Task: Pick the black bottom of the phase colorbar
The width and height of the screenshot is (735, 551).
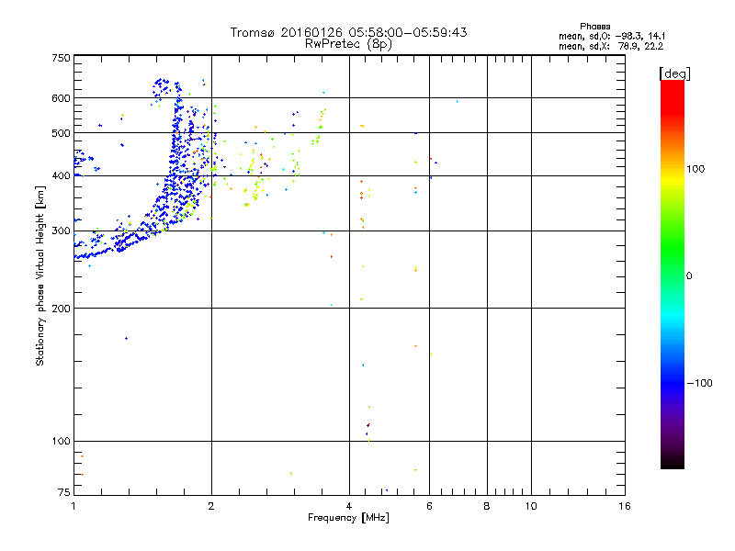Action: [673, 462]
